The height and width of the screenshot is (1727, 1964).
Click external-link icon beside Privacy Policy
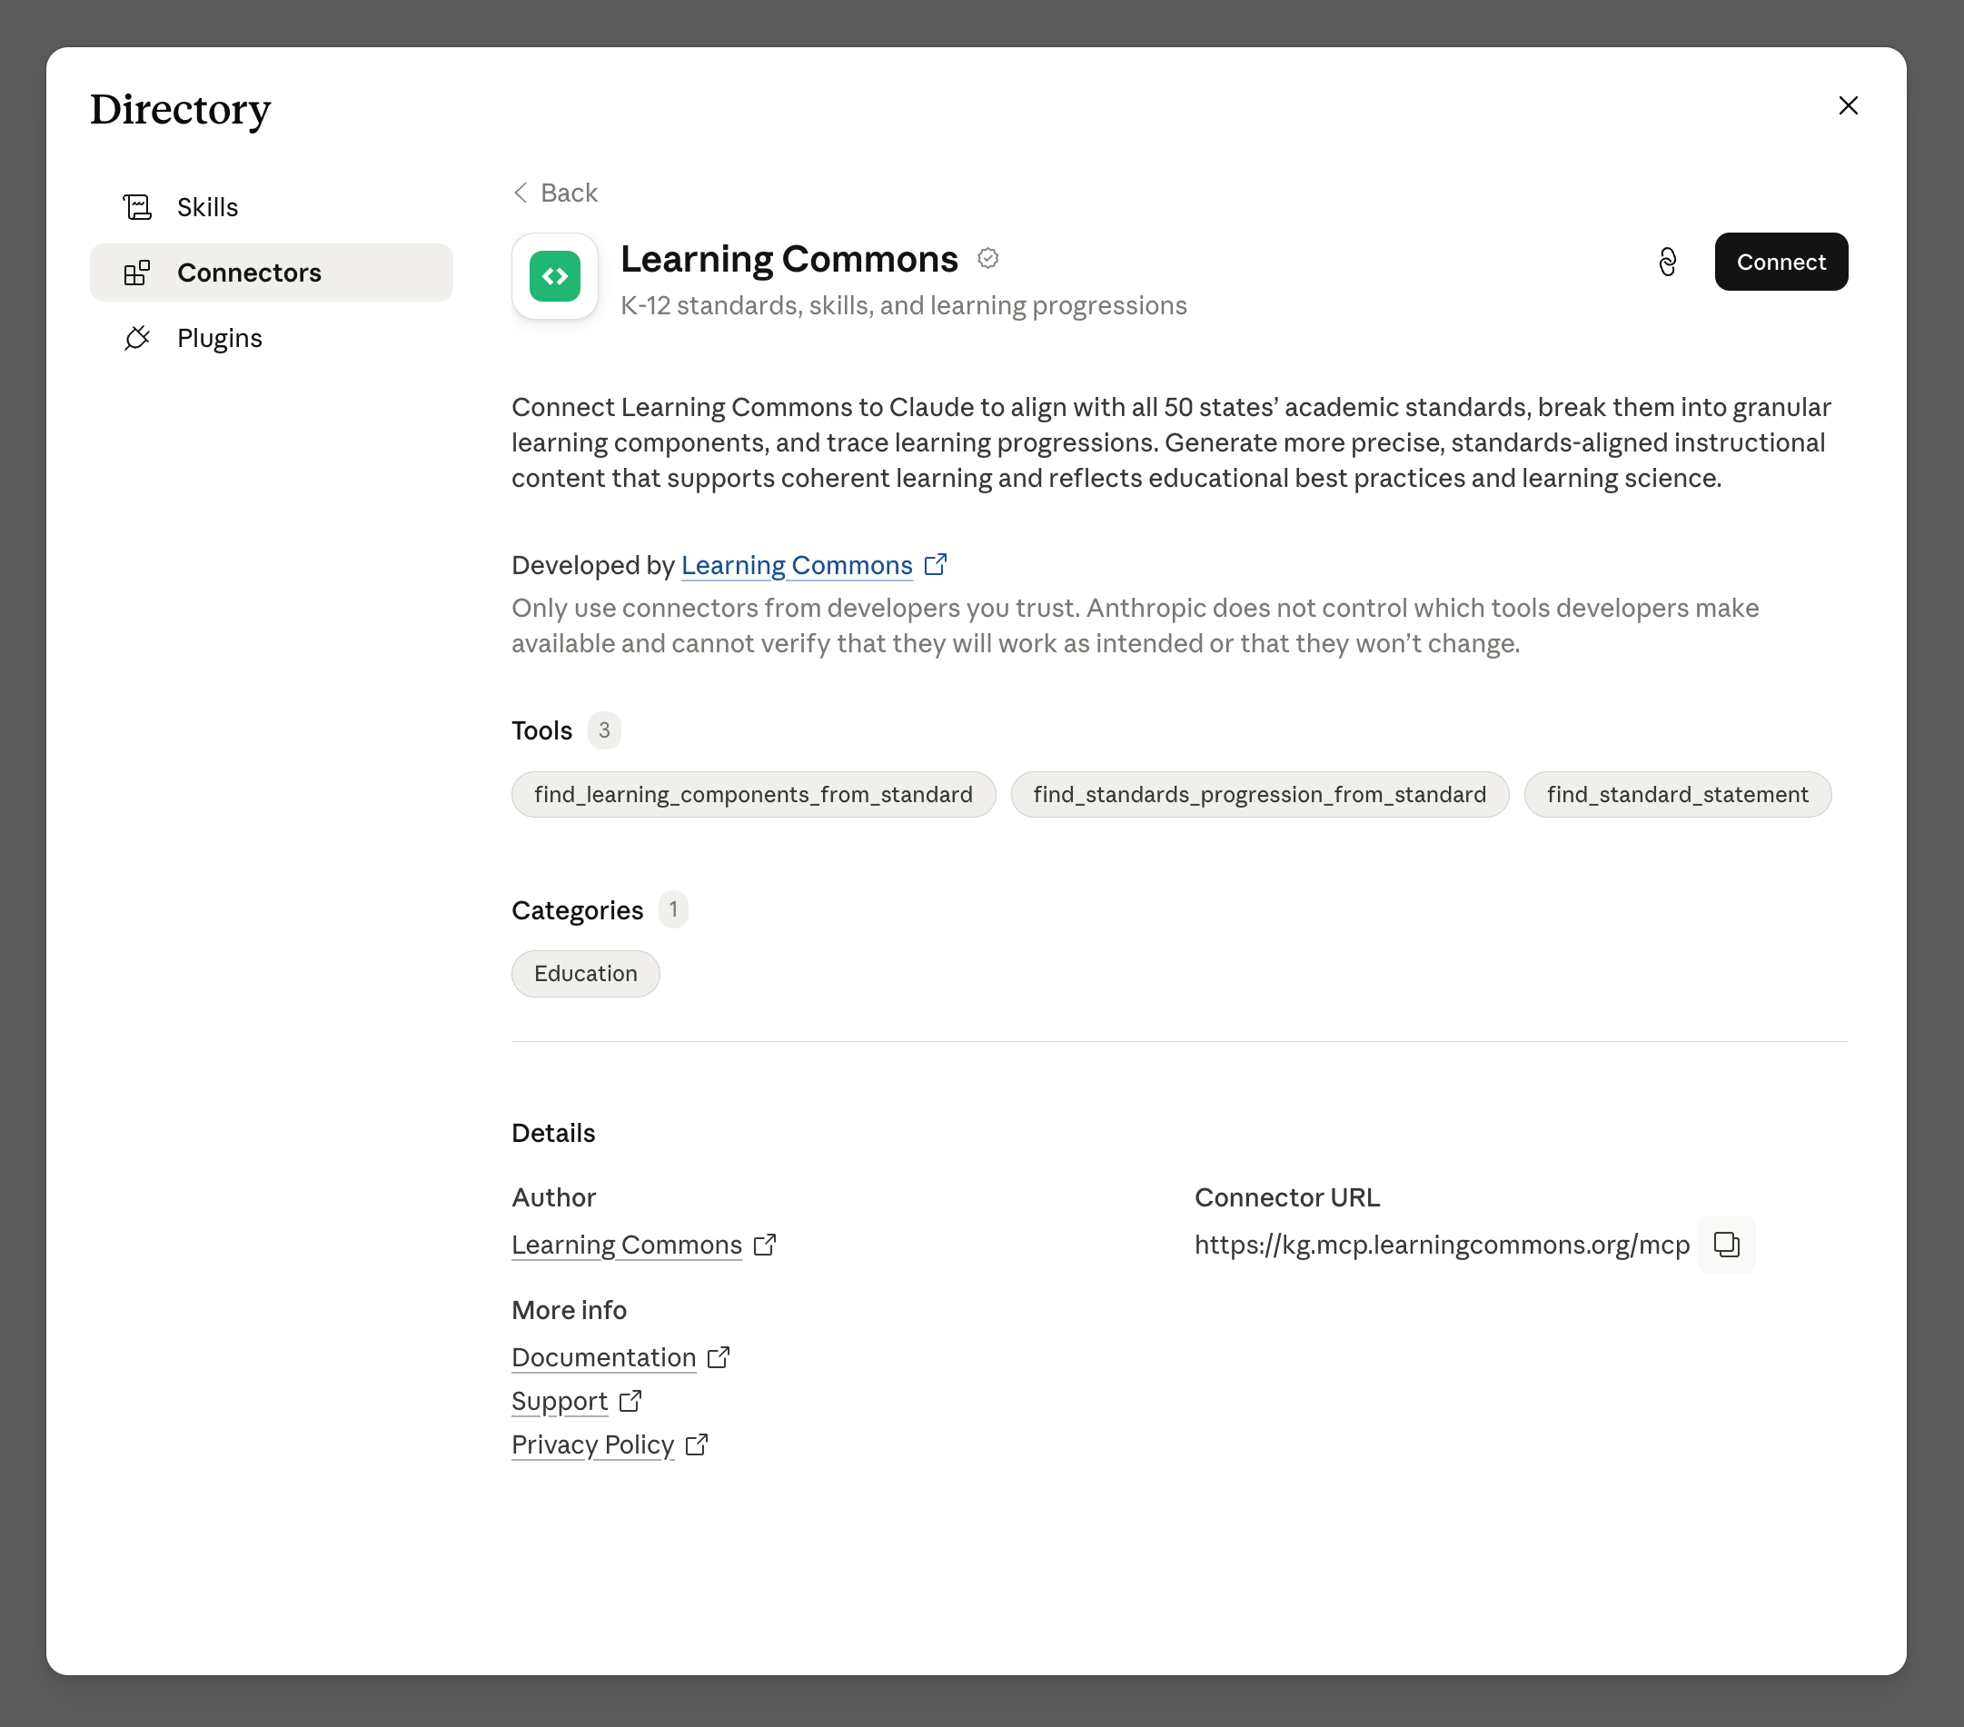click(x=697, y=1444)
